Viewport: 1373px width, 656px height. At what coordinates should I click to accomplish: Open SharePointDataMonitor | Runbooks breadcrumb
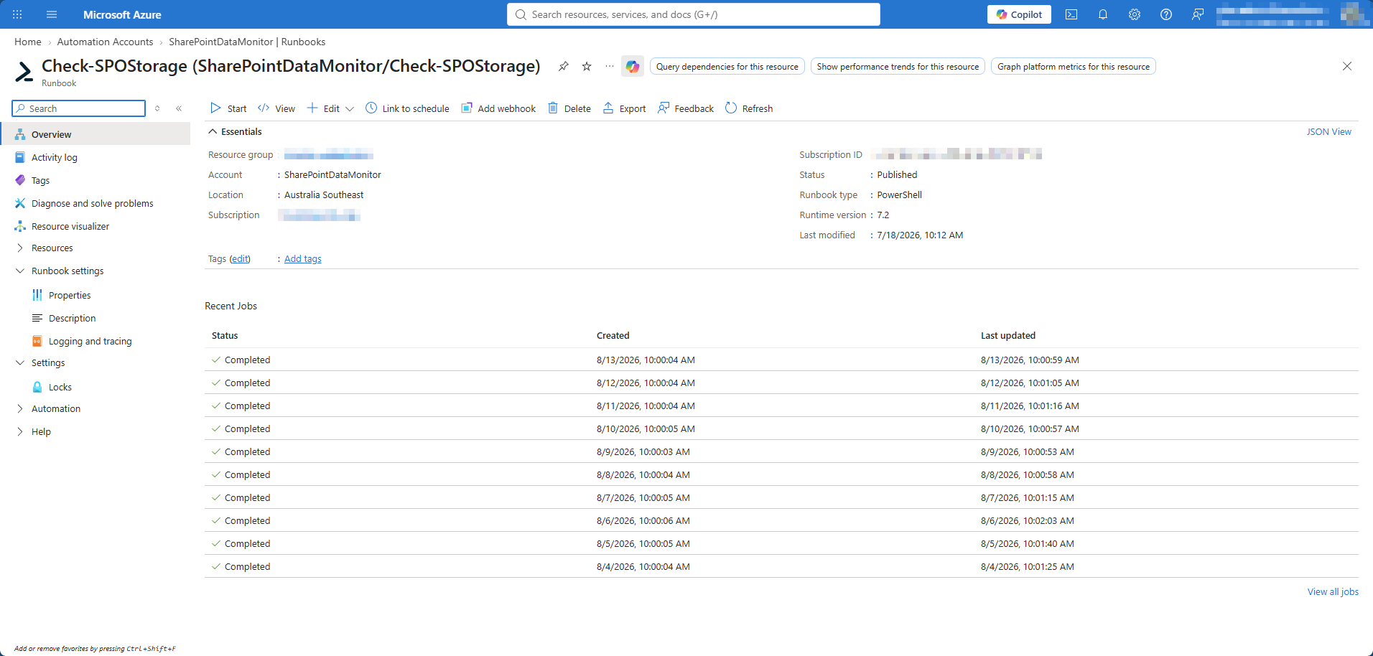click(247, 42)
